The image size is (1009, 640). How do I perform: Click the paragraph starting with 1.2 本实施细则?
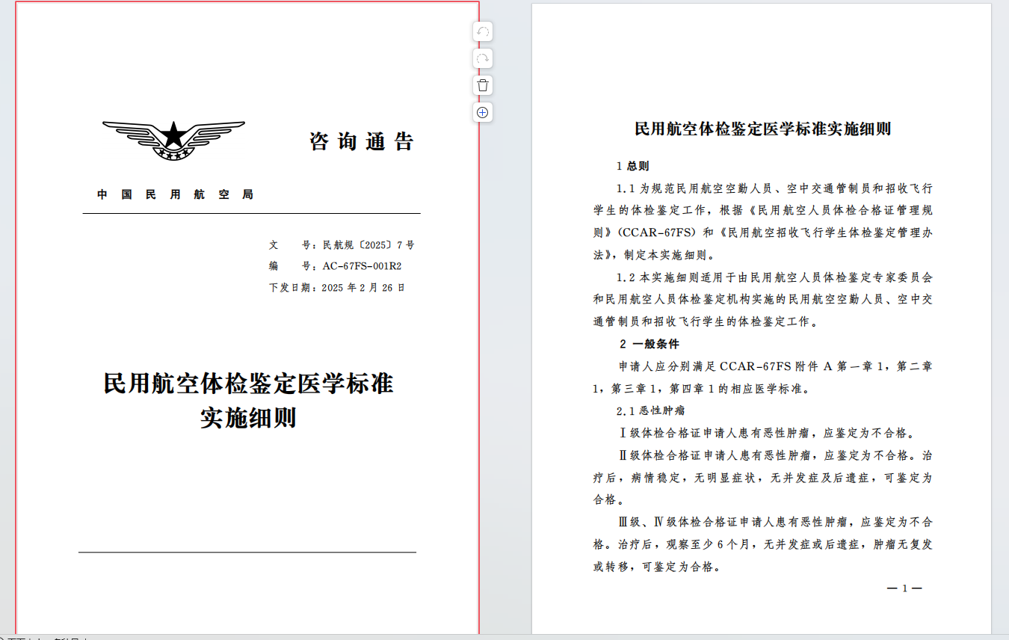(762, 299)
